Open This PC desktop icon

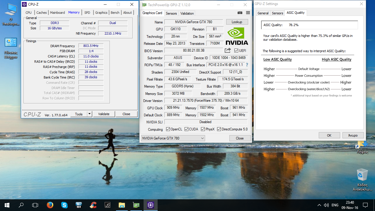(x=11, y=15)
